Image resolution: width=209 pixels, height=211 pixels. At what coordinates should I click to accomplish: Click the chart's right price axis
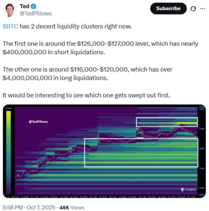point(201,152)
